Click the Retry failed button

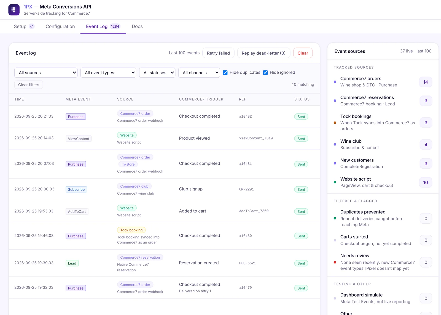click(218, 53)
